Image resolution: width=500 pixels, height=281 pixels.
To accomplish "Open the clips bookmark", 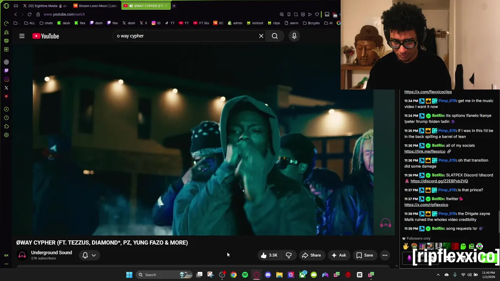I will coord(274,23).
